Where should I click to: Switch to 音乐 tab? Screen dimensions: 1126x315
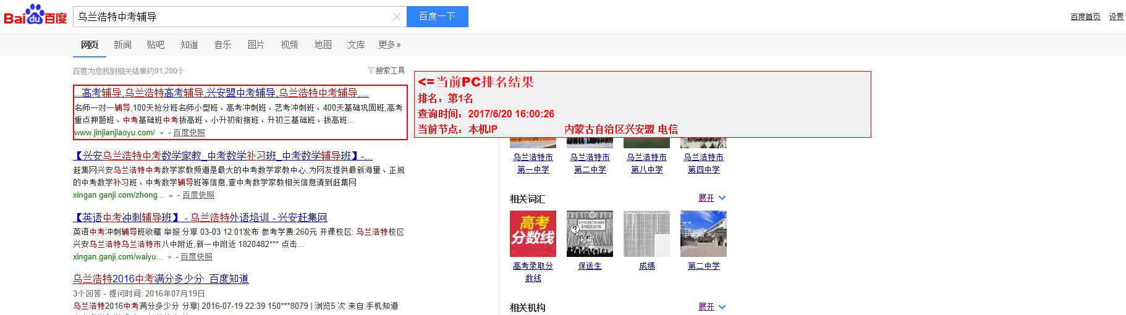[x=222, y=44]
